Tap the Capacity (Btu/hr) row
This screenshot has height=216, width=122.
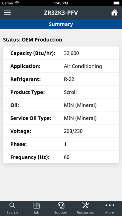point(61,53)
